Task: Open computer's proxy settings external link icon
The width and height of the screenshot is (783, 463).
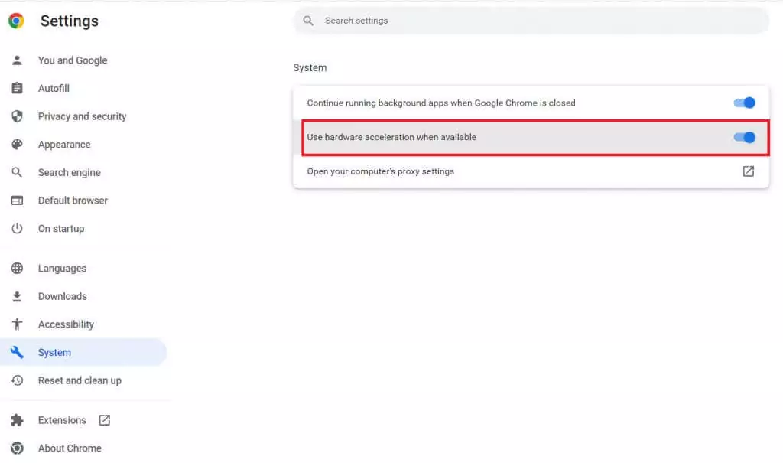Action: pyautogui.click(x=749, y=171)
